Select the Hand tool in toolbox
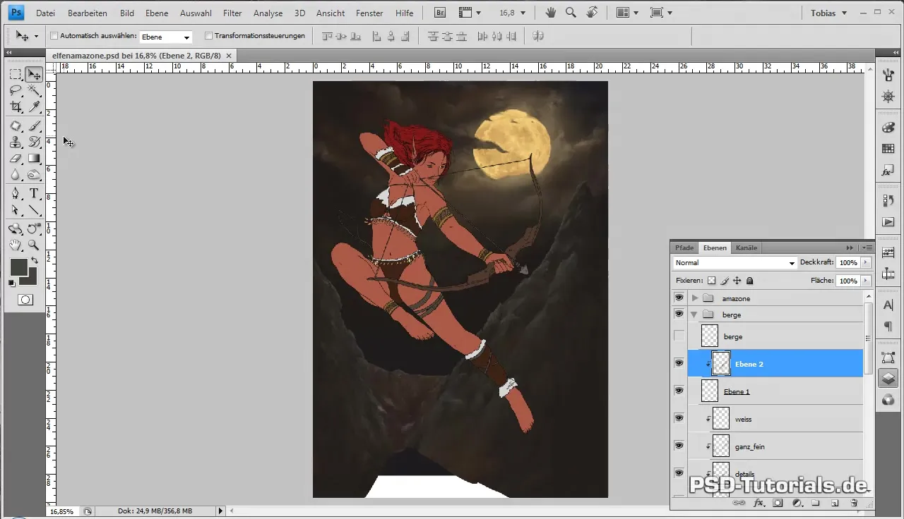The height and width of the screenshot is (519, 904). pos(15,245)
